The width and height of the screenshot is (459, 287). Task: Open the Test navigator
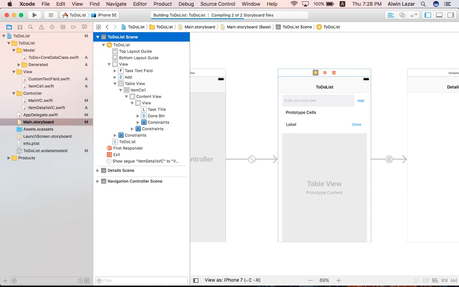coord(52,27)
